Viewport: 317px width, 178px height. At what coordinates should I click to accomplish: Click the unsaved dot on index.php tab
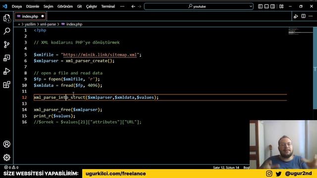click(x=43, y=16)
